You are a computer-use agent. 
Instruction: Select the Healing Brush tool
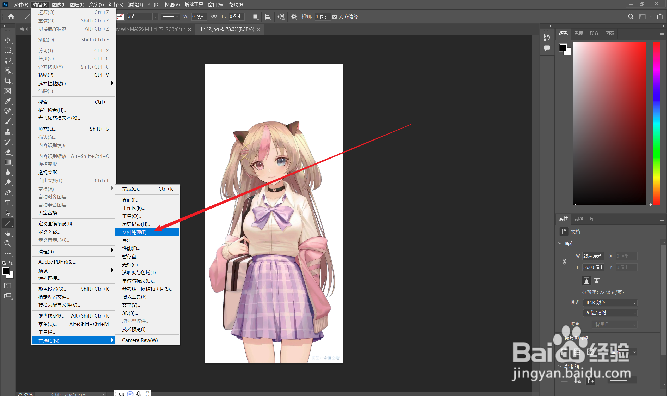8,111
